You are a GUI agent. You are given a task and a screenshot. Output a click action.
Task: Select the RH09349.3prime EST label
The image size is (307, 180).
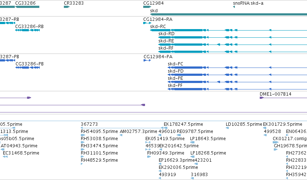coord(166,153)
